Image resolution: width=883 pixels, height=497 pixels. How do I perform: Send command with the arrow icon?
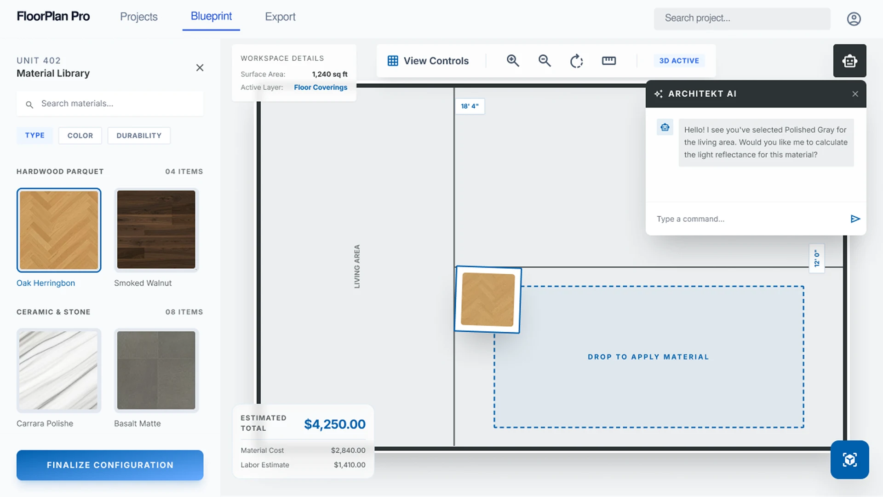coord(855,219)
